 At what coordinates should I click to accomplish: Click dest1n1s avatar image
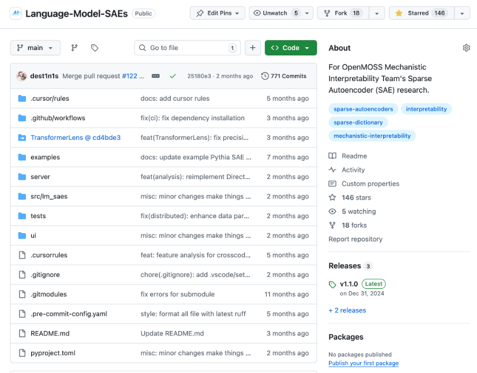[x=22, y=76]
